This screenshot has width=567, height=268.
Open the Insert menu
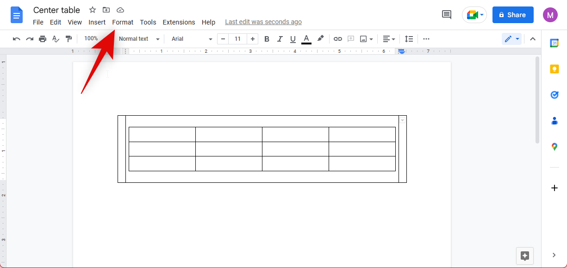coord(97,22)
